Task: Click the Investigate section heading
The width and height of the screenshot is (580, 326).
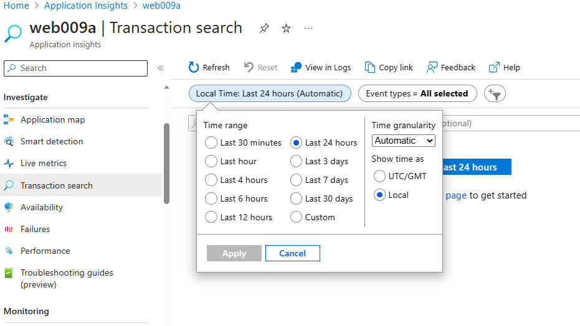Action: point(26,98)
